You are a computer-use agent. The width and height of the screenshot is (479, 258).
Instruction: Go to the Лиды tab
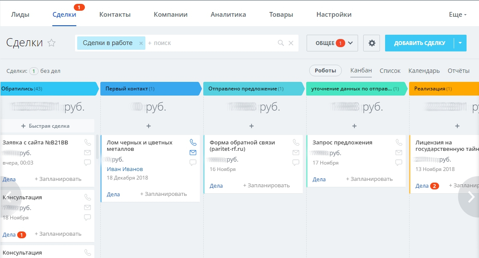coord(20,14)
